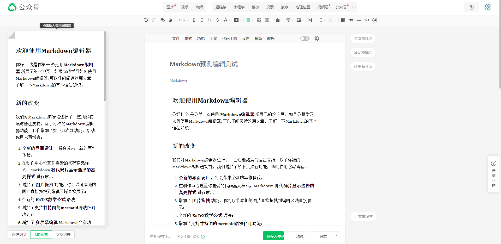
Task: Open the 文件 menu
Action: [x=176, y=39]
